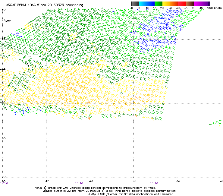223x196 pixels.
Task: Click the latitude label -70
Action: click(x=3, y=177)
